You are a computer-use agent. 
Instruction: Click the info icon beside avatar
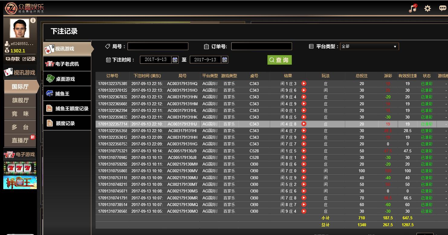coord(33,21)
